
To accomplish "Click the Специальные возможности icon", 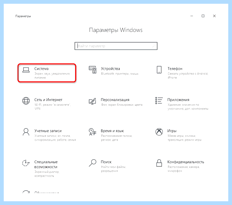I will (26, 163).
